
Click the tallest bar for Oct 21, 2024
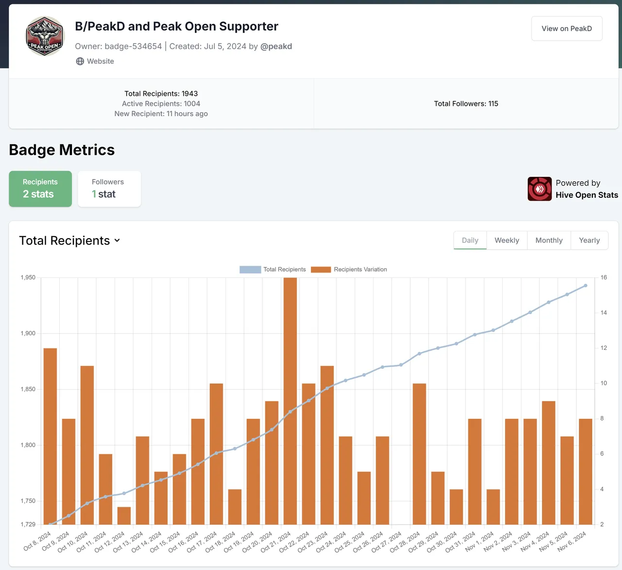coord(290,401)
